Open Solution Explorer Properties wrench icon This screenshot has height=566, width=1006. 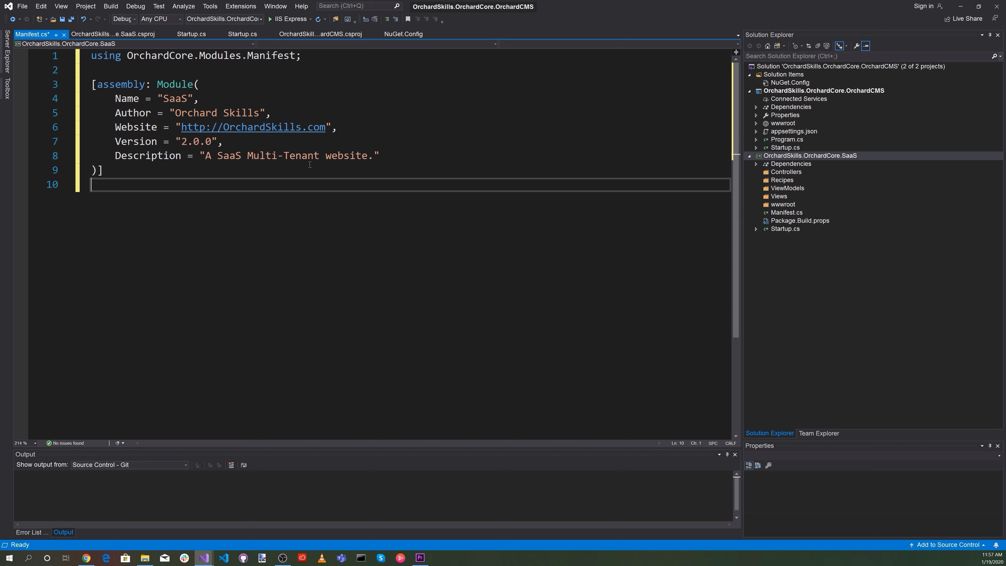[x=856, y=46]
